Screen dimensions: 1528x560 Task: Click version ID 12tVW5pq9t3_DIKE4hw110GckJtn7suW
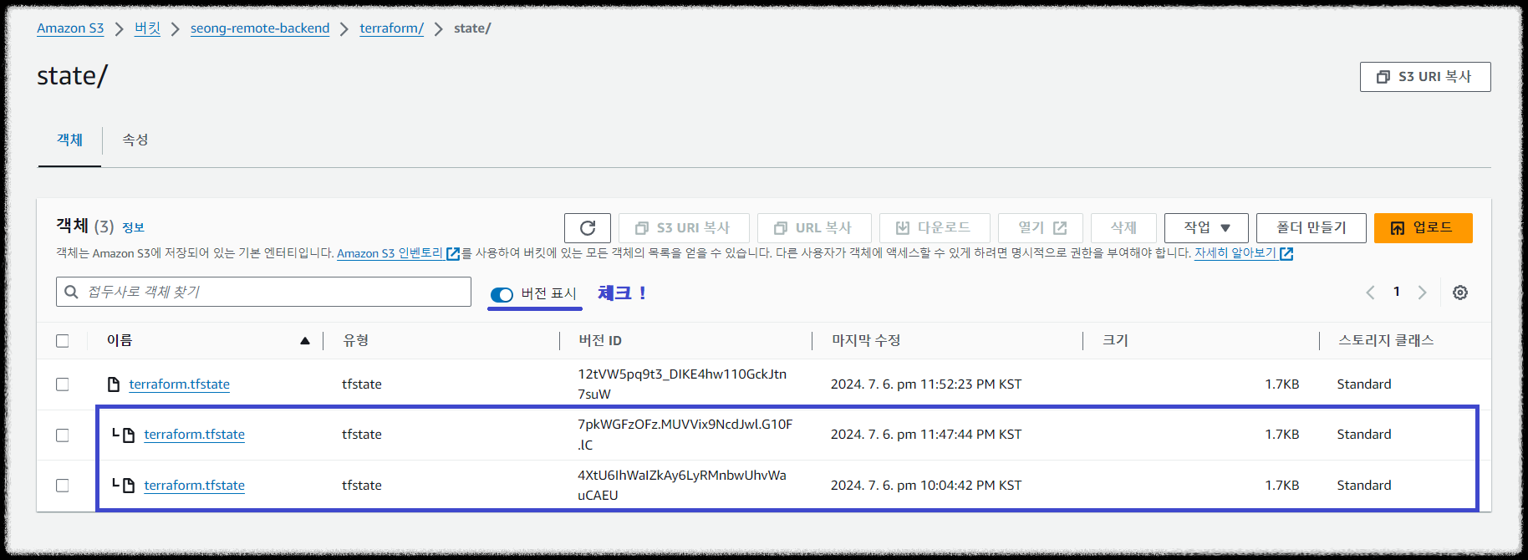tap(682, 384)
